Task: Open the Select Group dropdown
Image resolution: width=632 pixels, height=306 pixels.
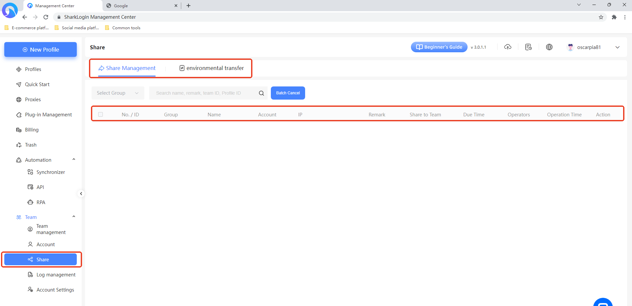Action: [118, 93]
